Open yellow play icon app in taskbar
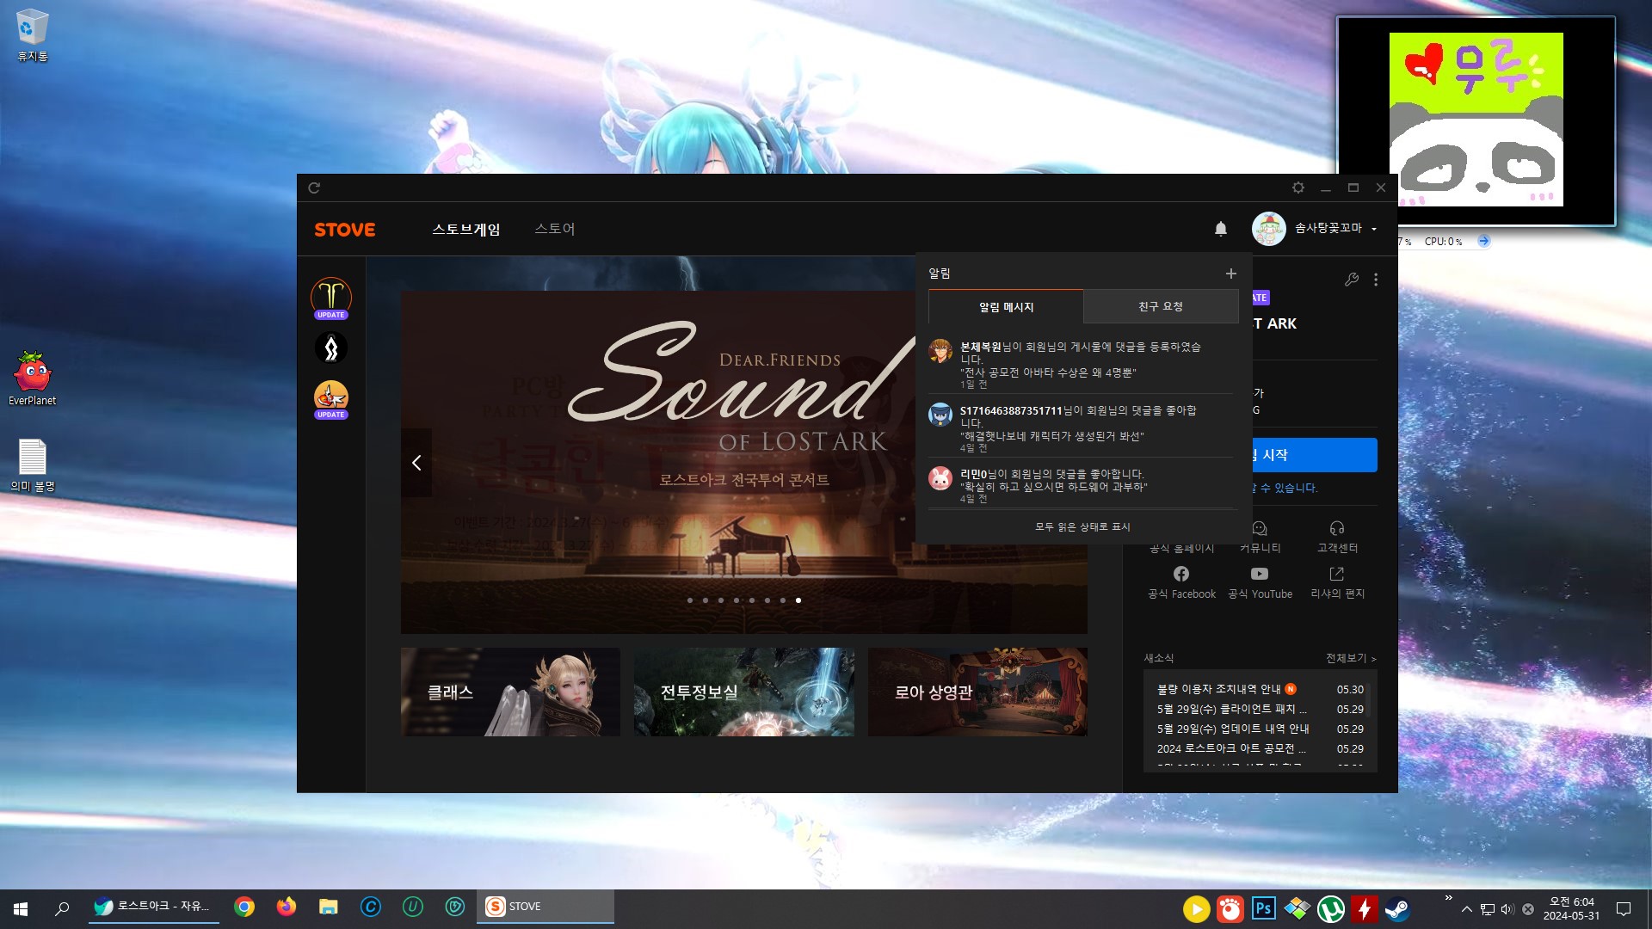 [1196, 908]
